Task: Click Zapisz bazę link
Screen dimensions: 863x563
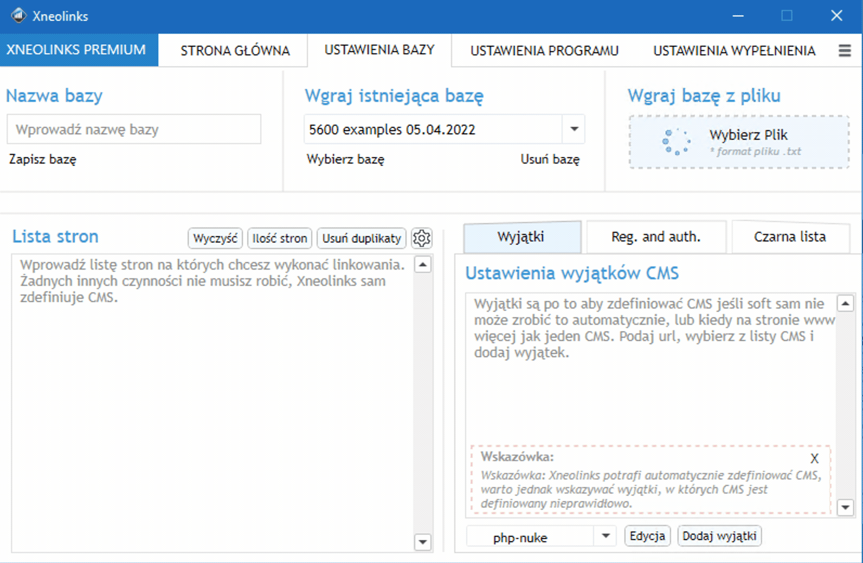Action: tap(43, 159)
